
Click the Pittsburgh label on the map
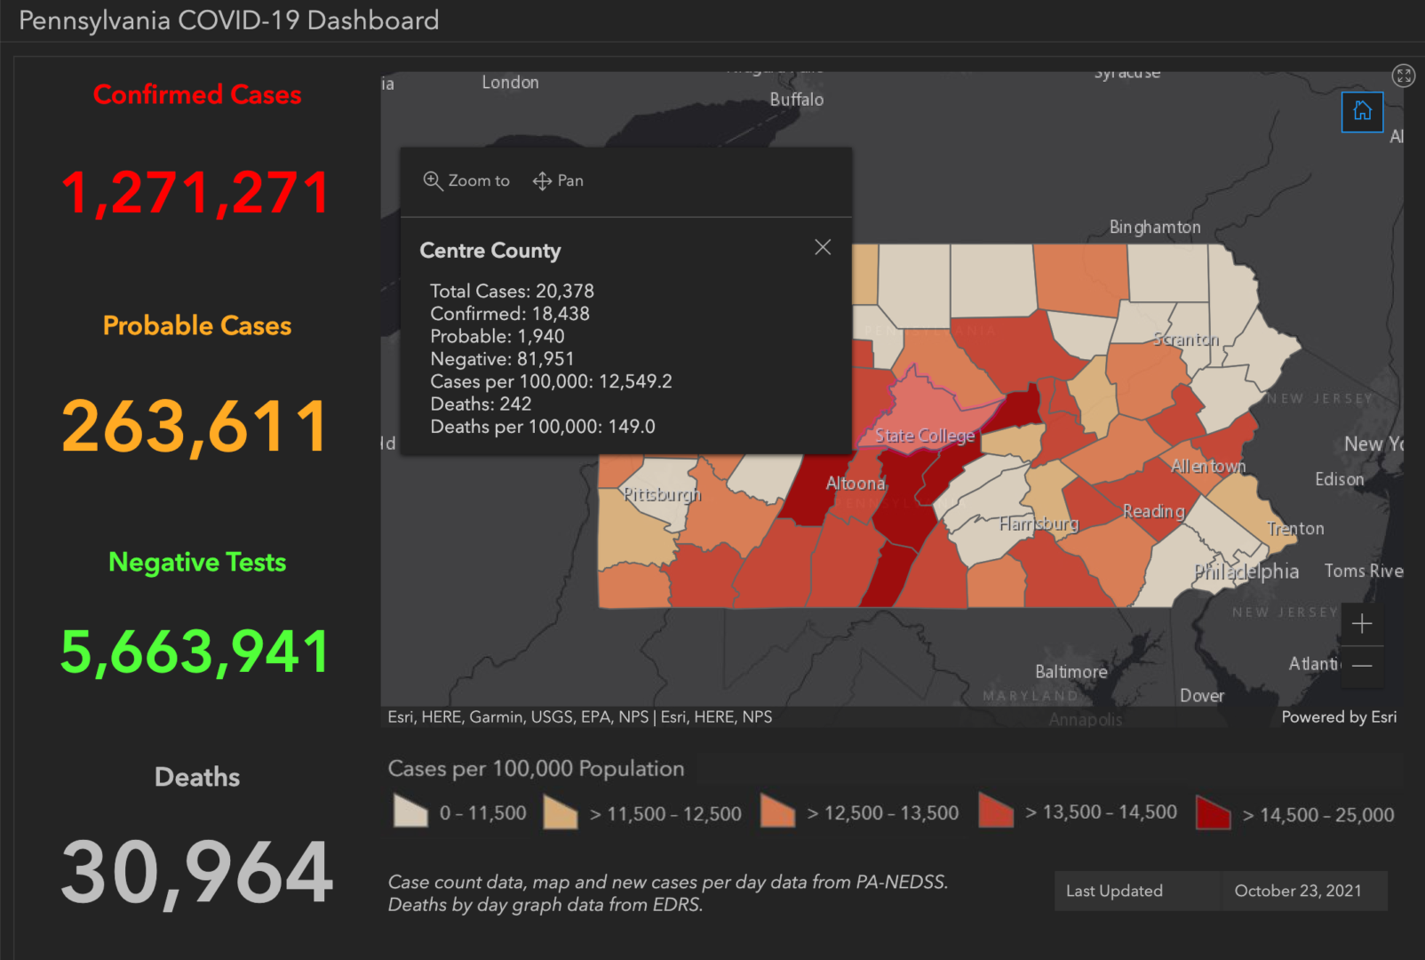[x=662, y=494]
